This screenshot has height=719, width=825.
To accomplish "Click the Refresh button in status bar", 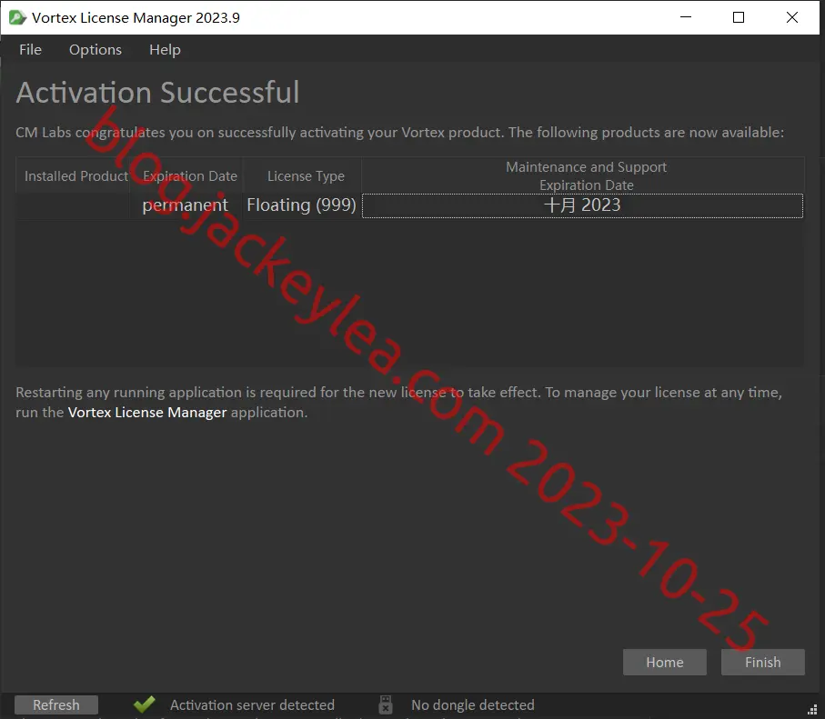I will click(x=56, y=704).
